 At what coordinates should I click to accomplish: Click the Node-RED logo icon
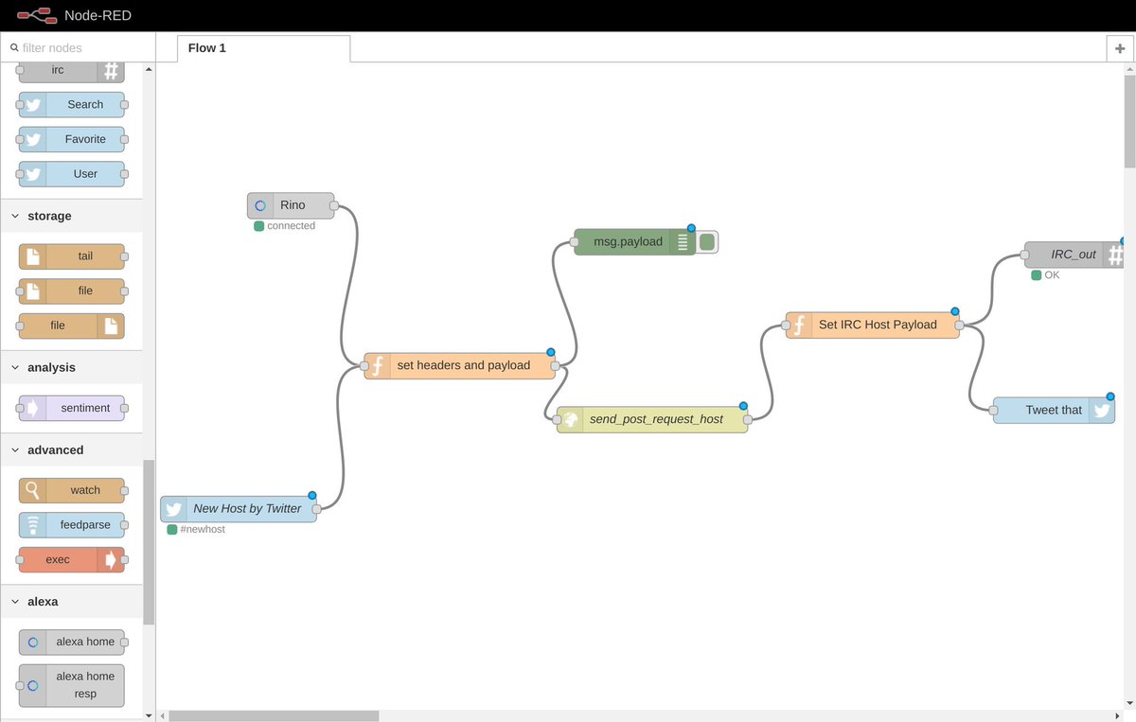pyautogui.click(x=35, y=15)
